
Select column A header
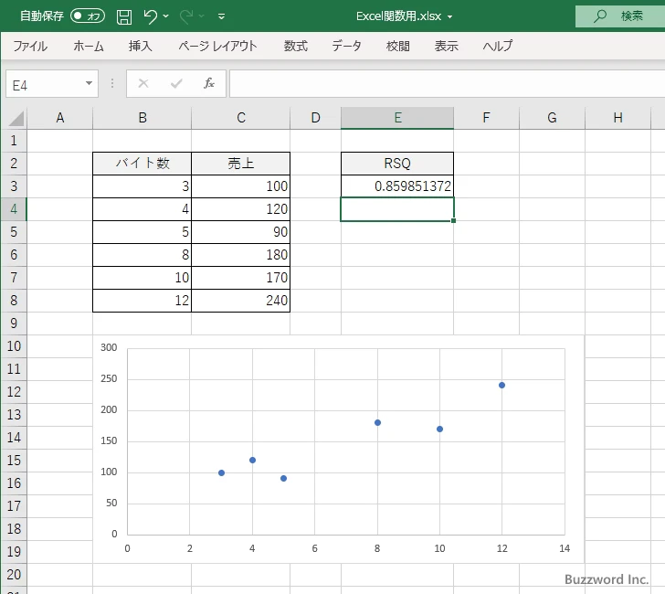click(x=59, y=118)
